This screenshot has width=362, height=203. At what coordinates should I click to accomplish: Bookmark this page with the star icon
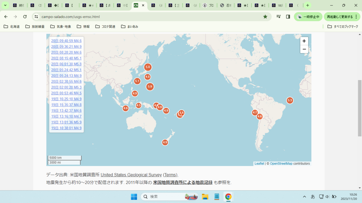point(265,17)
